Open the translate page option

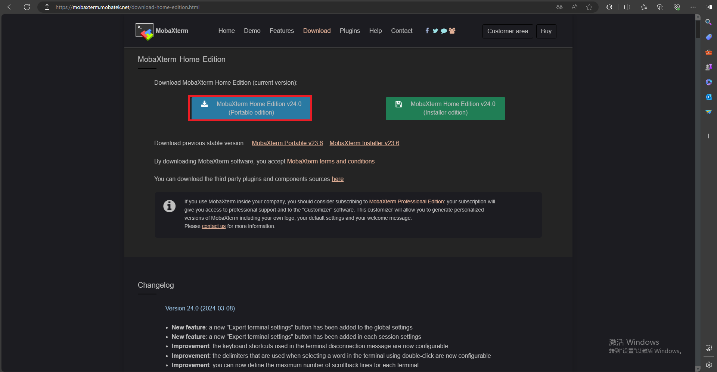(x=559, y=7)
